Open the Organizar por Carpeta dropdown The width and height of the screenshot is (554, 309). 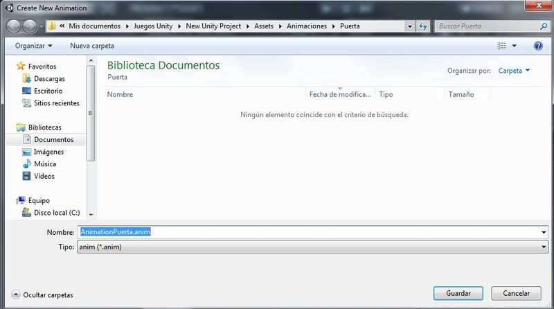coord(514,71)
